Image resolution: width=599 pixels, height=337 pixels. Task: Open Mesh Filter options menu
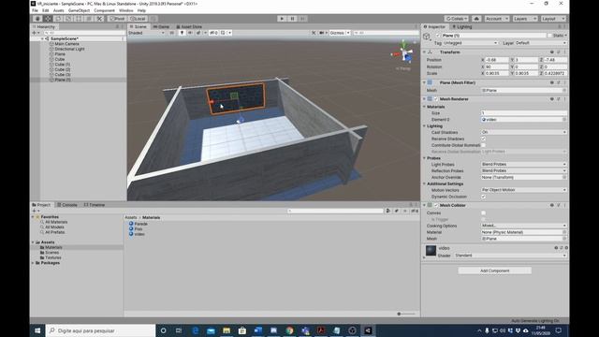click(x=564, y=82)
